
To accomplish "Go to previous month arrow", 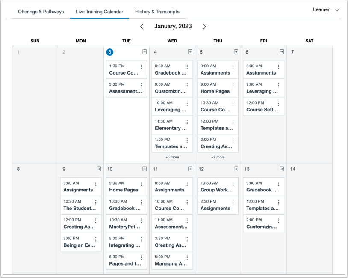I will [x=142, y=27].
